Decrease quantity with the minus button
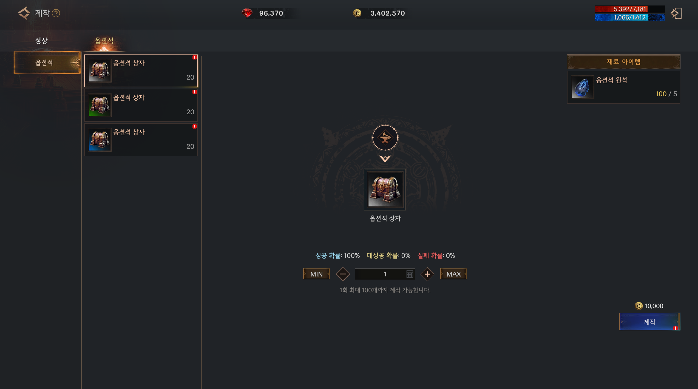This screenshot has width=698, height=389. pyautogui.click(x=343, y=274)
